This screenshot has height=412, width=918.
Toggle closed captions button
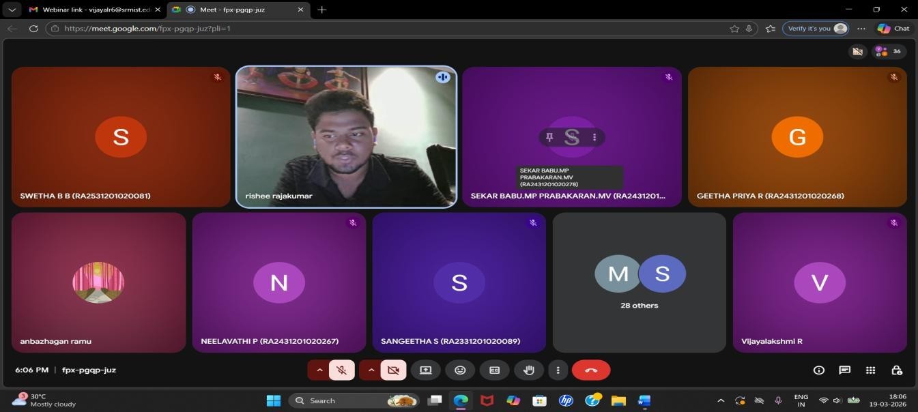pyautogui.click(x=494, y=370)
